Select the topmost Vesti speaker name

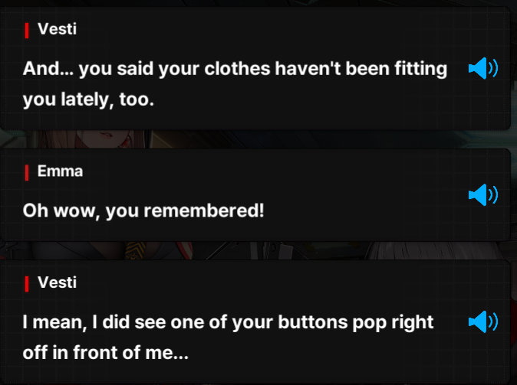tap(58, 29)
